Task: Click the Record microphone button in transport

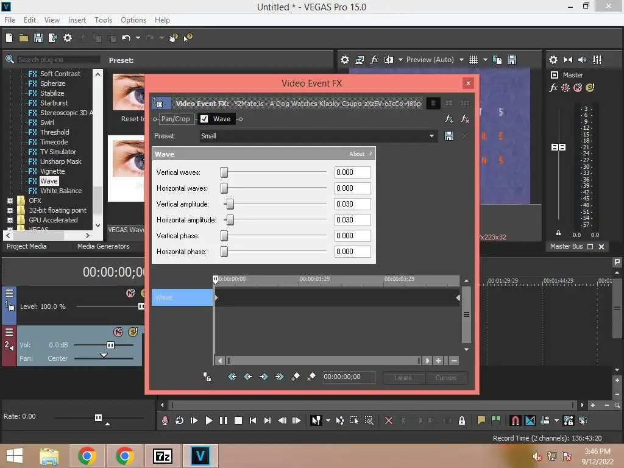Action: point(165,420)
